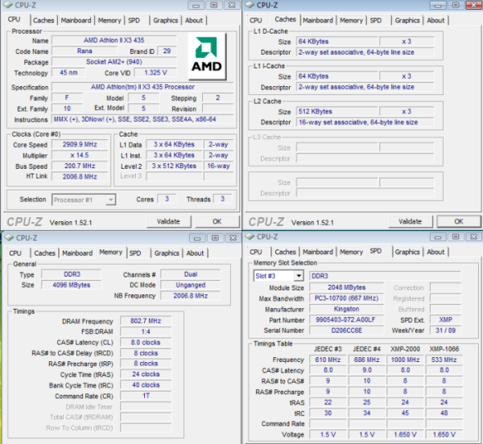Open Caches tab in bottom-left Memory window

[44, 253]
